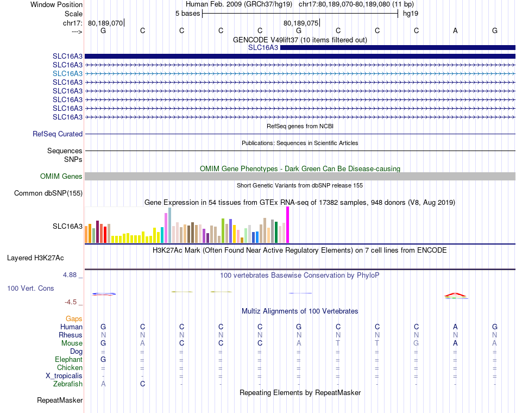Viewport: 516px width, 413px height.
Task: Click the 'Multiz Alignments of 100 Vertebrates' title
Action: [x=300, y=311]
